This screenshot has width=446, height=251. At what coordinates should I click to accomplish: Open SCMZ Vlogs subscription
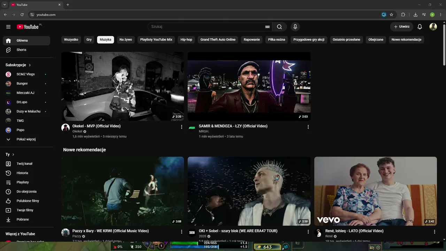point(26,74)
